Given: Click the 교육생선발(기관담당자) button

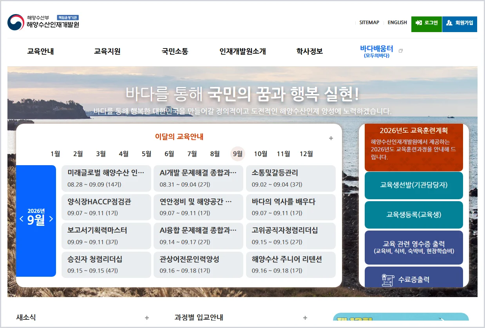Looking at the screenshot, I should (x=414, y=186).
